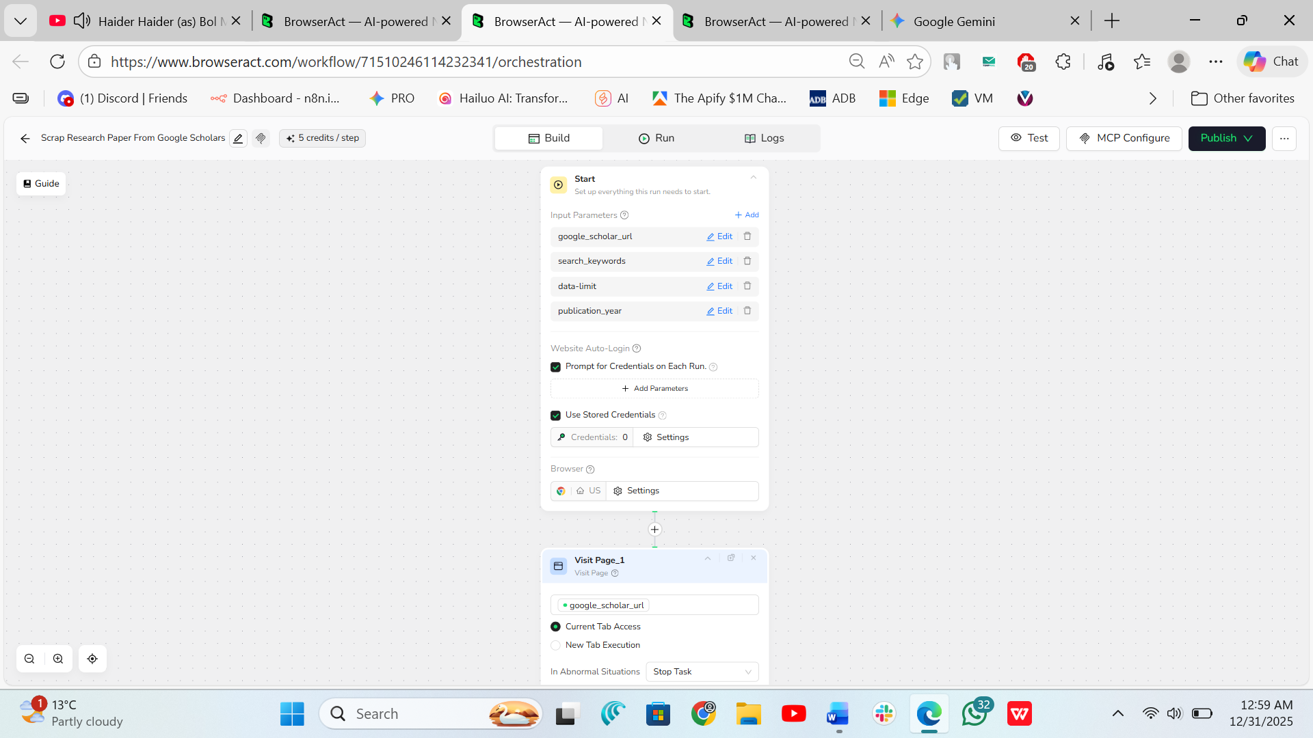Click the pencil icon to rename the workflow title
The height and width of the screenshot is (738, 1313).
(238, 138)
